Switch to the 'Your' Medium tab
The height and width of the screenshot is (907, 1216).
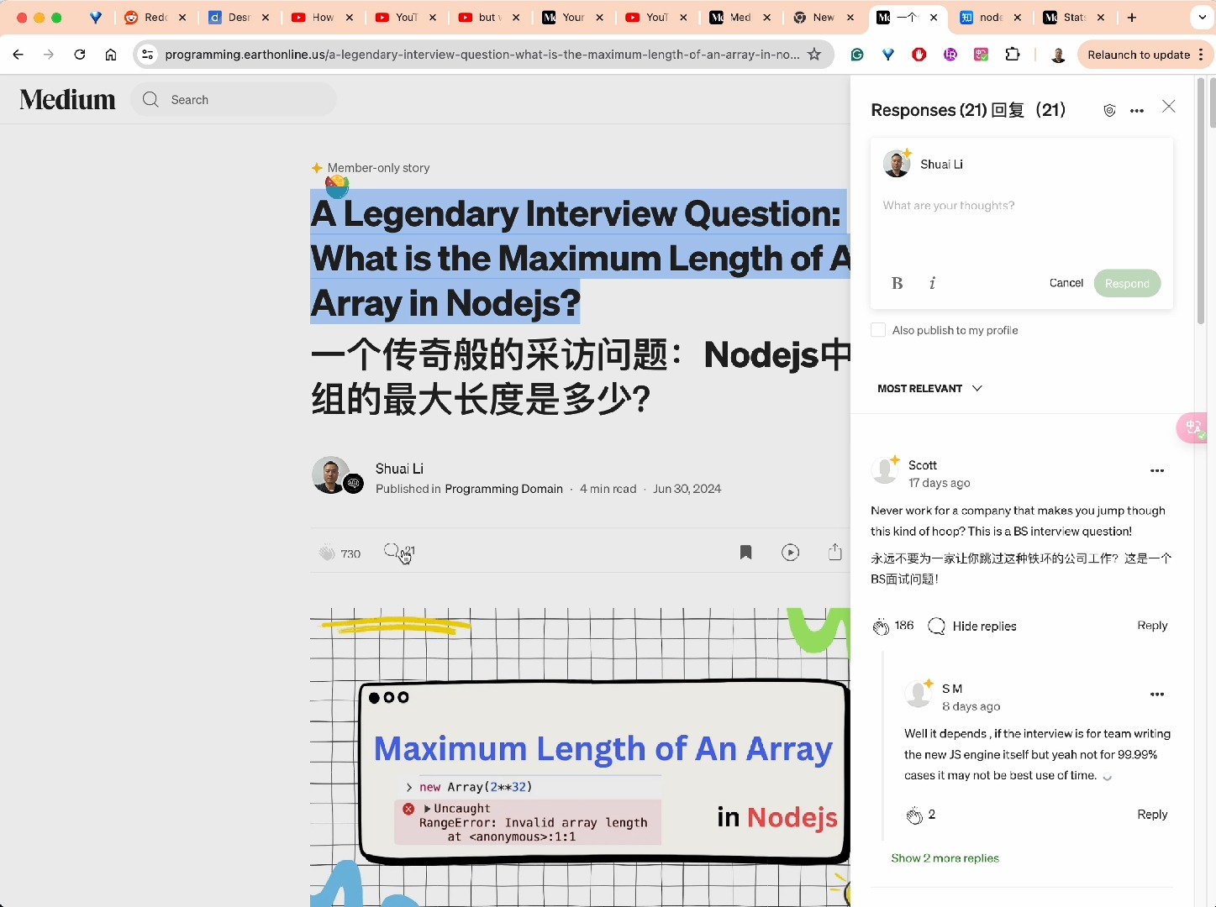tap(573, 17)
